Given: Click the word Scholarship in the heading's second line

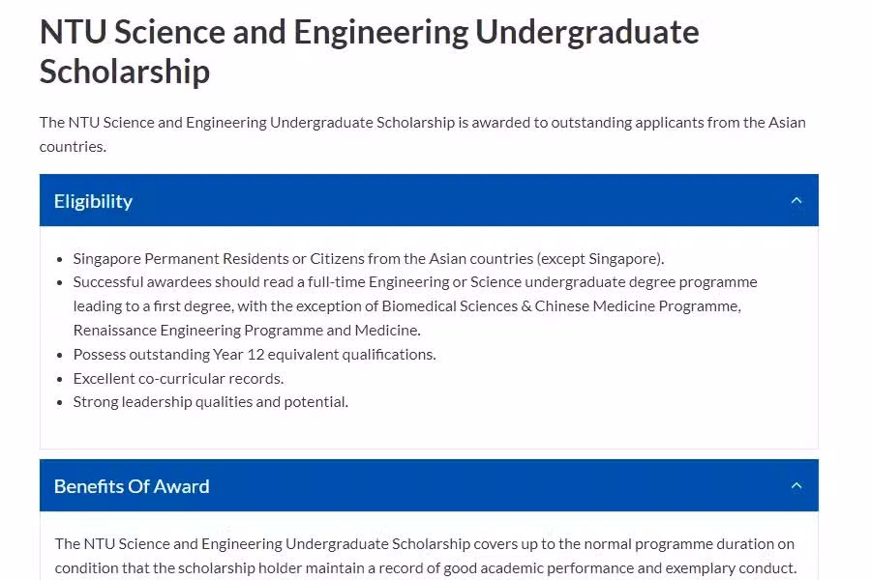Looking at the screenshot, I should (125, 72).
